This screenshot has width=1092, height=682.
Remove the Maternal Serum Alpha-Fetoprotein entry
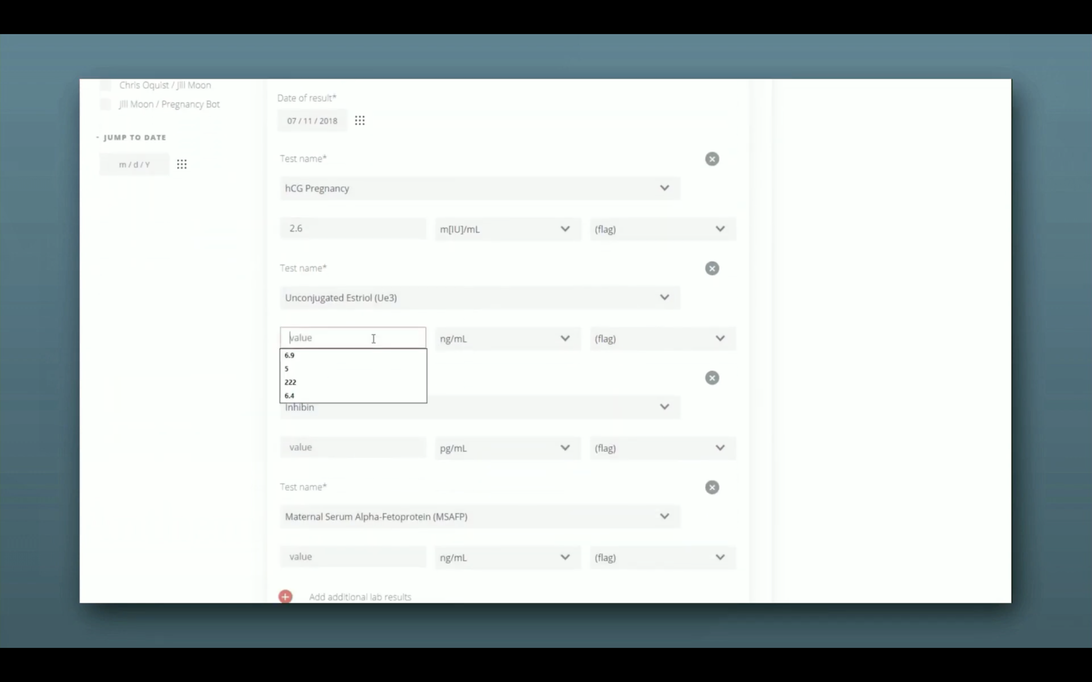(x=712, y=487)
